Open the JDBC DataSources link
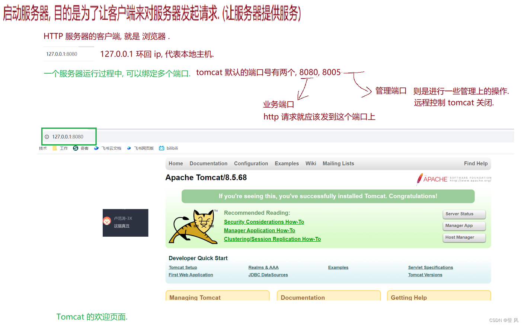 point(268,275)
